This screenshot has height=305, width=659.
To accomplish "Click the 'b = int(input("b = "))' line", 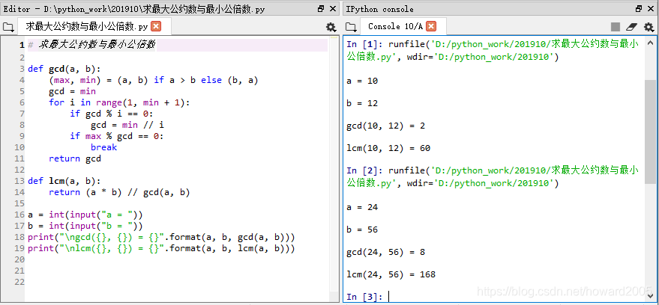I will click(x=85, y=227).
